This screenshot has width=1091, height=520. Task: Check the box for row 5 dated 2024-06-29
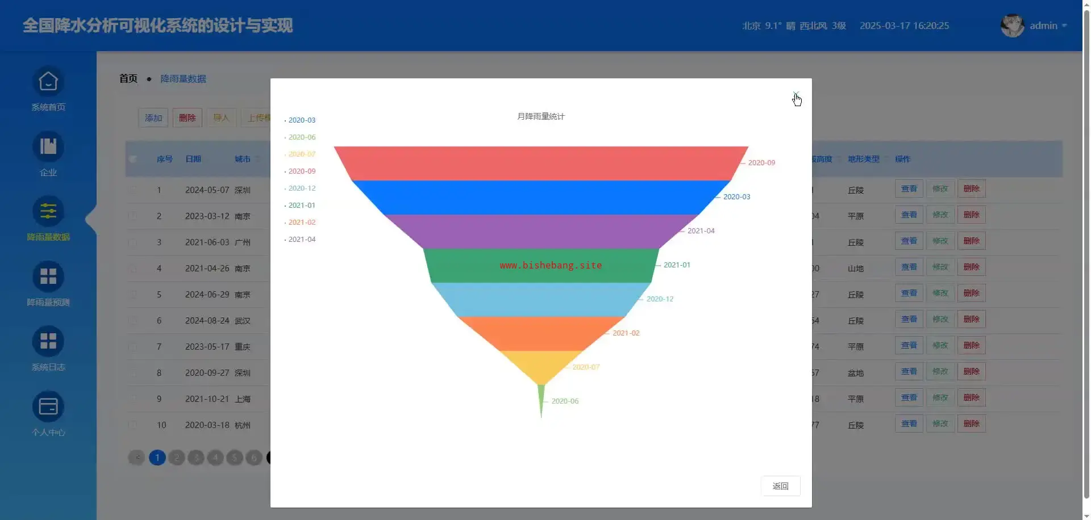coord(133,295)
